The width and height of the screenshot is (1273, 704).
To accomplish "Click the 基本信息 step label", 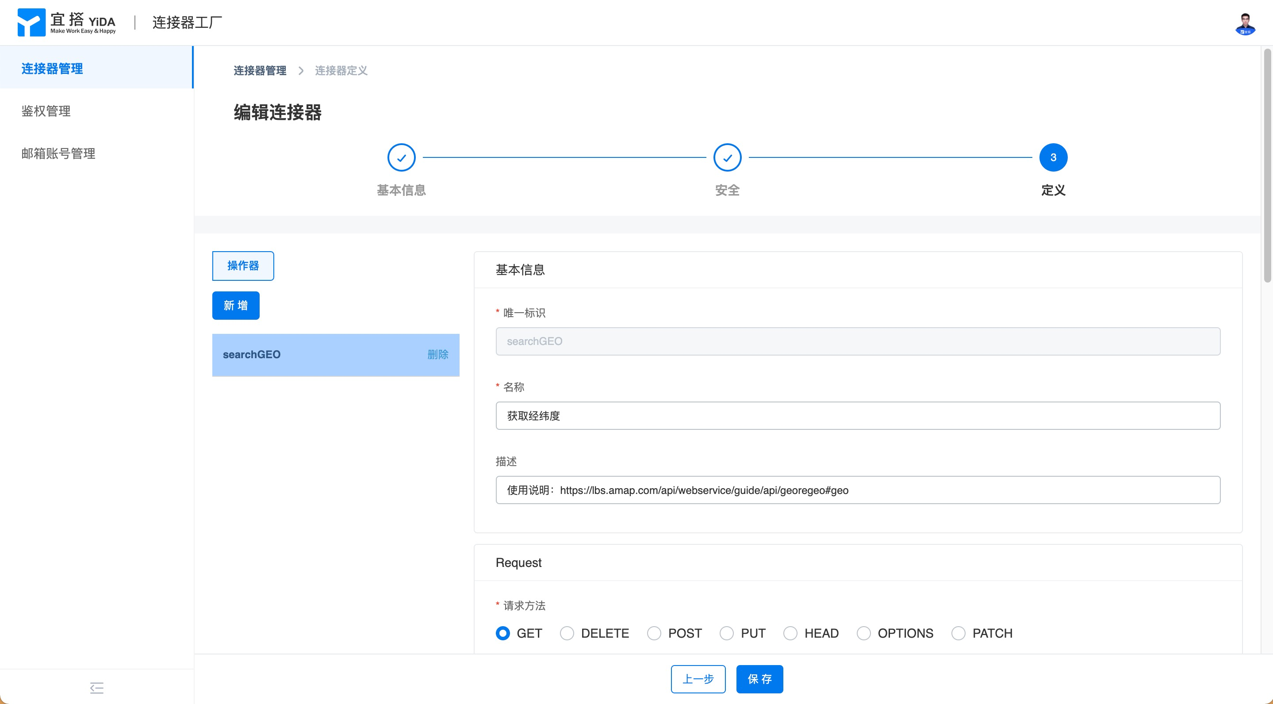I will [401, 190].
